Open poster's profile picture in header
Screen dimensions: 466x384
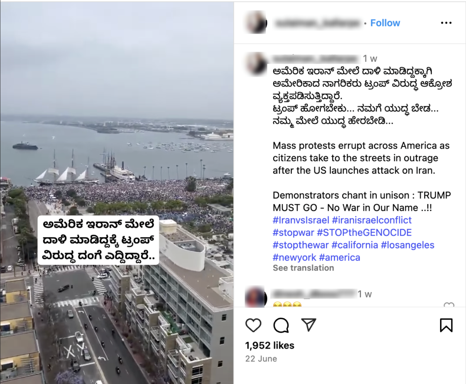256,23
